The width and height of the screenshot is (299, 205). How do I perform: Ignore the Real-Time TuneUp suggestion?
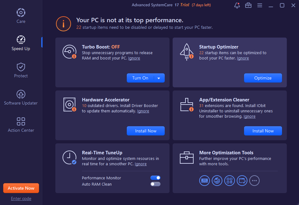click(x=141, y=164)
